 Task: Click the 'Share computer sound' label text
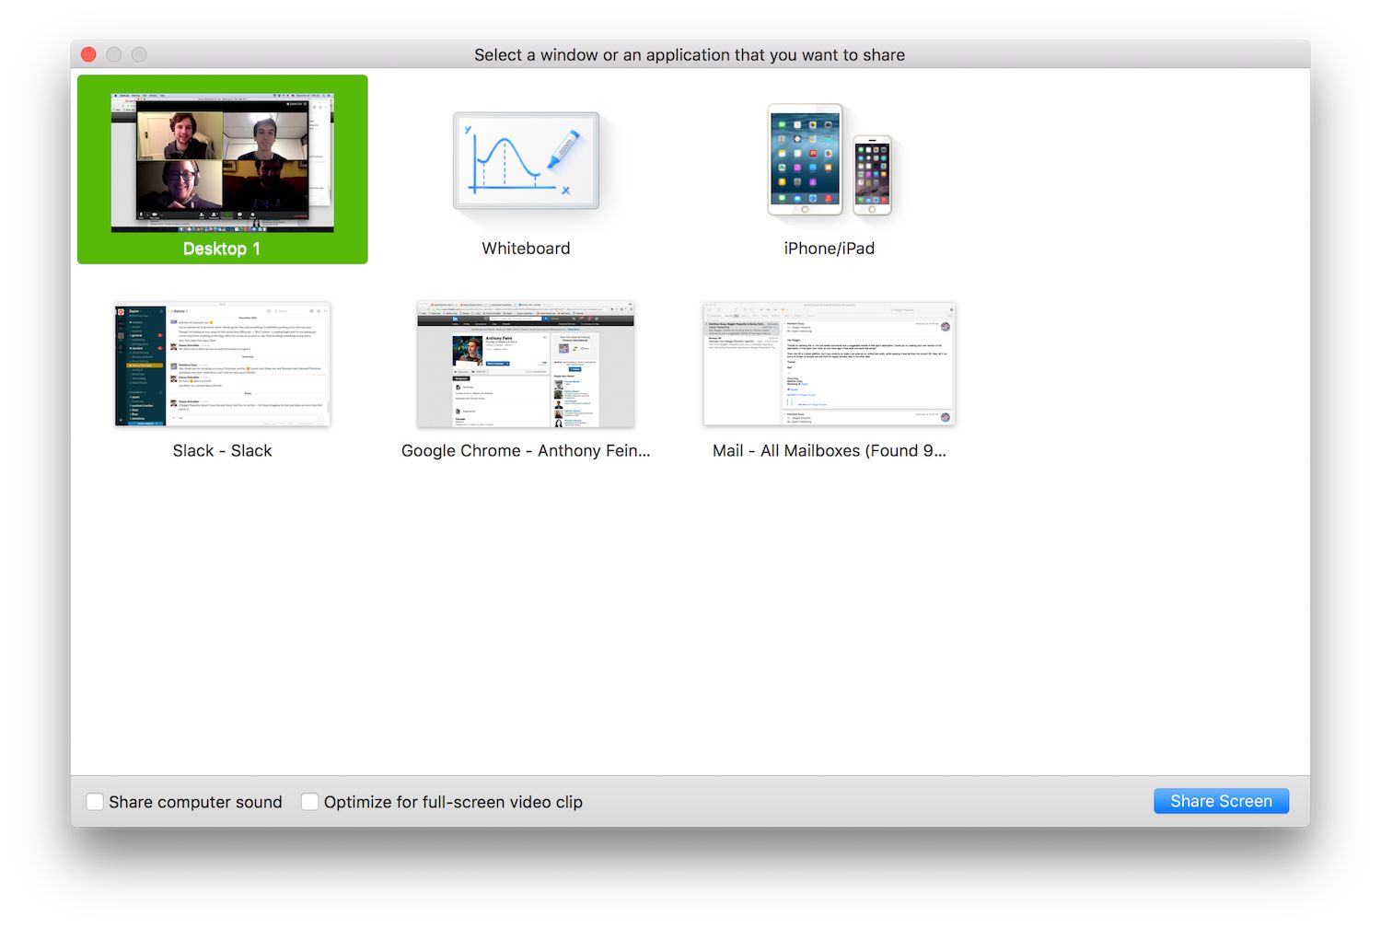(195, 802)
